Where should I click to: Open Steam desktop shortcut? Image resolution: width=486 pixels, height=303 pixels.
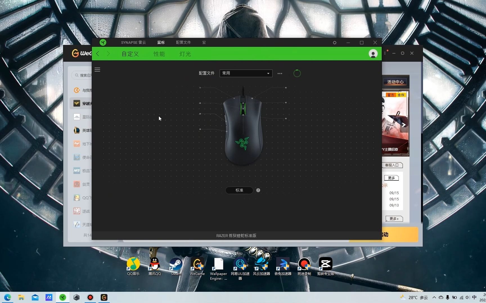(x=176, y=267)
